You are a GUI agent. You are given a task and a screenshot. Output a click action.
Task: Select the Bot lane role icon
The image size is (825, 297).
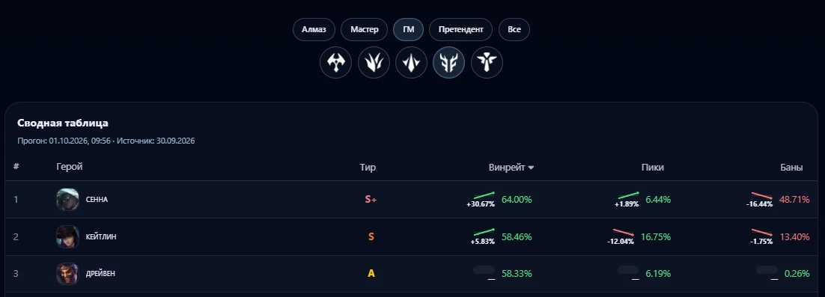click(448, 63)
